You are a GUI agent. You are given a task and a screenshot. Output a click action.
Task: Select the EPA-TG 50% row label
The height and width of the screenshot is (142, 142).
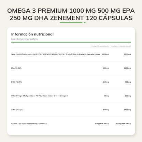click(x=16, y=68)
